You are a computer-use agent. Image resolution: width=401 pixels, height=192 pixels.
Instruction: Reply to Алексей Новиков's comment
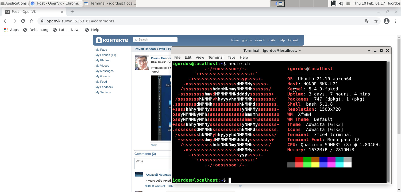click(x=170, y=186)
